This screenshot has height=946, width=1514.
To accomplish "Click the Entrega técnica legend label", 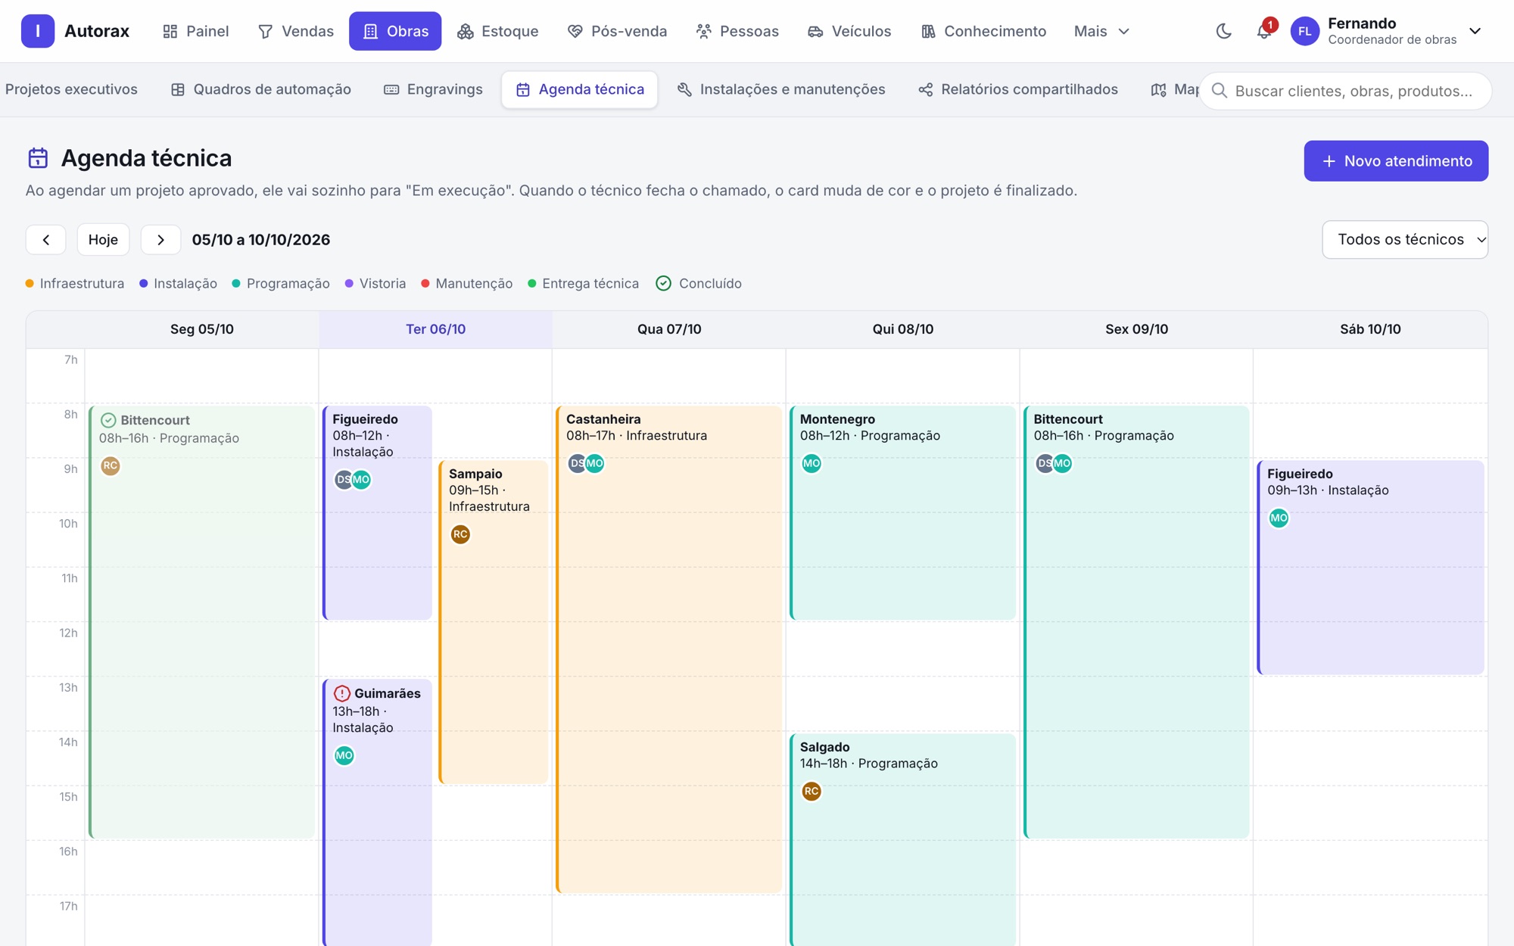I will [590, 283].
